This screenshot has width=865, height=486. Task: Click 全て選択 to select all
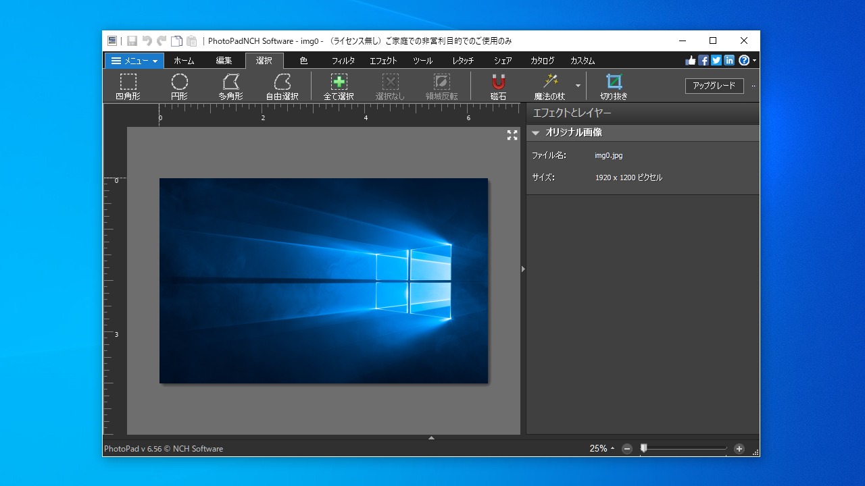(339, 86)
